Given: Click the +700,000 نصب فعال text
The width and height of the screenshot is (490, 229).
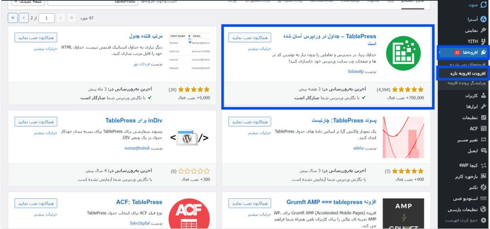Looking at the screenshot, I should pos(406,98).
